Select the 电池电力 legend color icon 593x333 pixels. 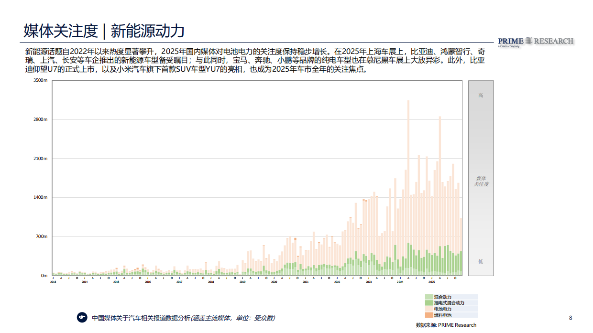[x=428, y=308]
